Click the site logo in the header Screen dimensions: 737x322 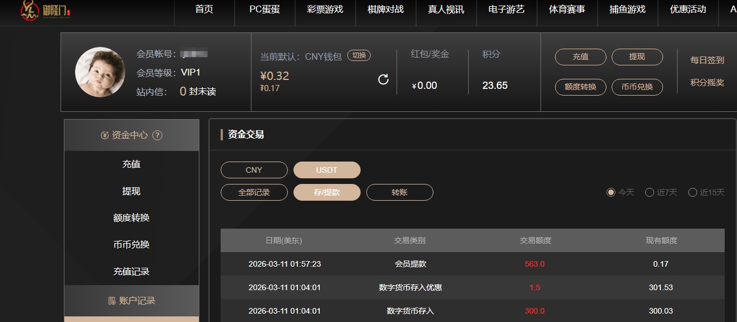(x=46, y=11)
